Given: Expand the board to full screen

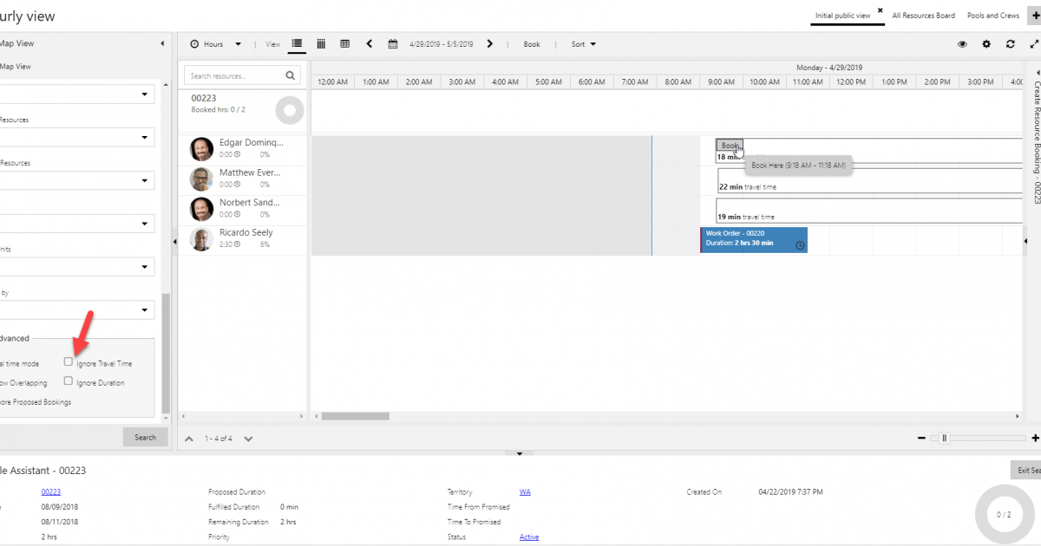Looking at the screenshot, I should [1033, 43].
